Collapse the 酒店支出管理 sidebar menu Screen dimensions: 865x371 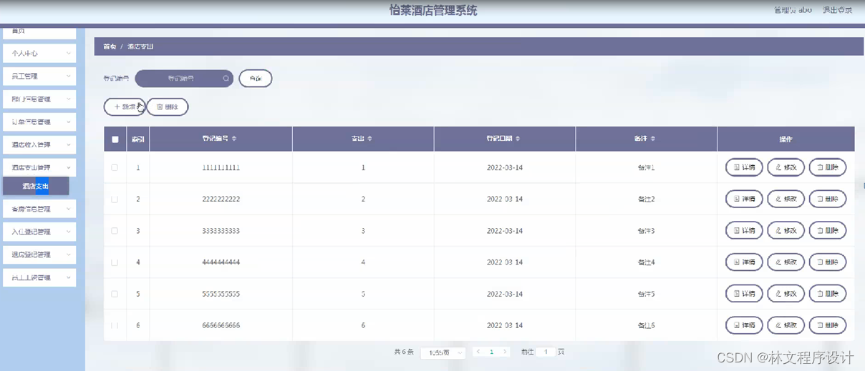[x=39, y=167]
